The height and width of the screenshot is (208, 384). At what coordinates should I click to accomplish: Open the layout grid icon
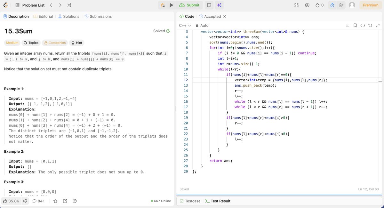(296, 5)
